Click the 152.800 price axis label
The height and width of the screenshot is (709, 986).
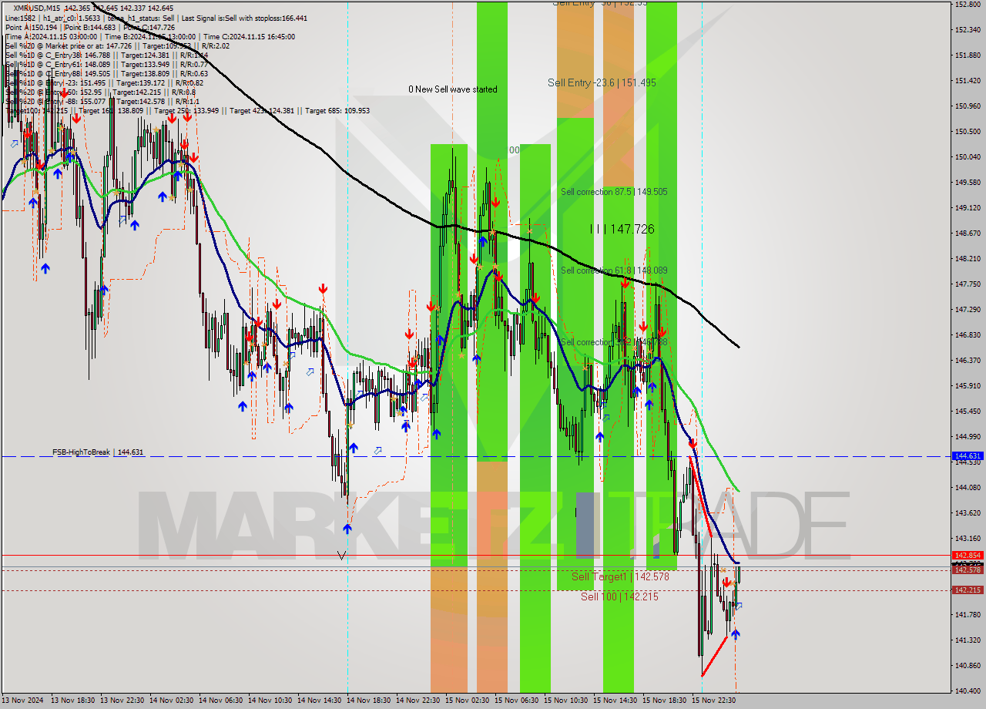pyautogui.click(x=968, y=5)
